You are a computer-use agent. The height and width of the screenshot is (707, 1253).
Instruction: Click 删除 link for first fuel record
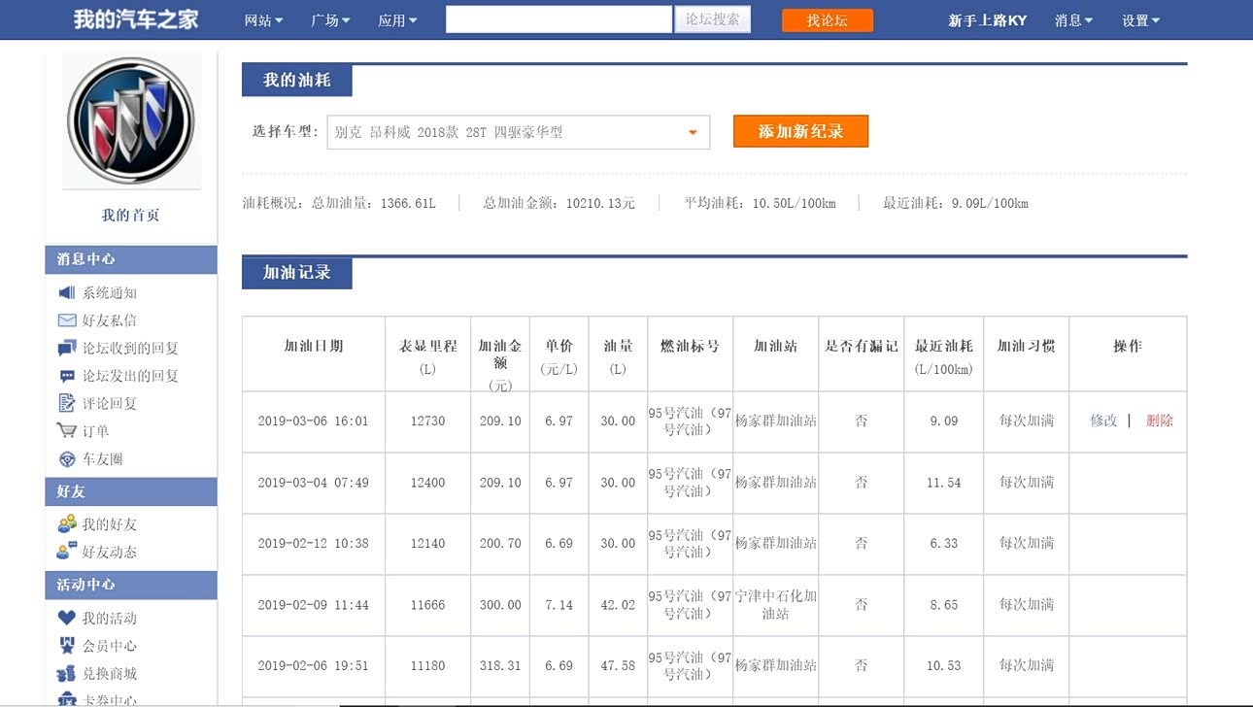pyautogui.click(x=1160, y=421)
